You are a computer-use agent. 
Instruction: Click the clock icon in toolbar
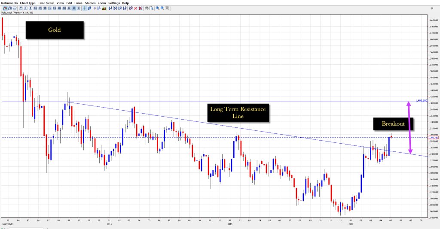tap(95, 9)
